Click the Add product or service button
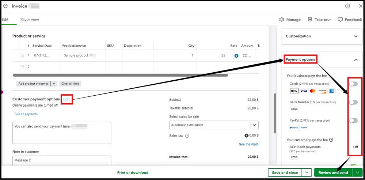This screenshot has height=180, width=365. coord(33,84)
